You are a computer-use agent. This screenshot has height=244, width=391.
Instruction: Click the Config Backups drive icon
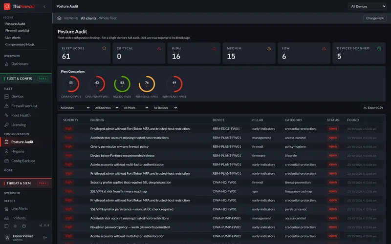click(6, 161)
